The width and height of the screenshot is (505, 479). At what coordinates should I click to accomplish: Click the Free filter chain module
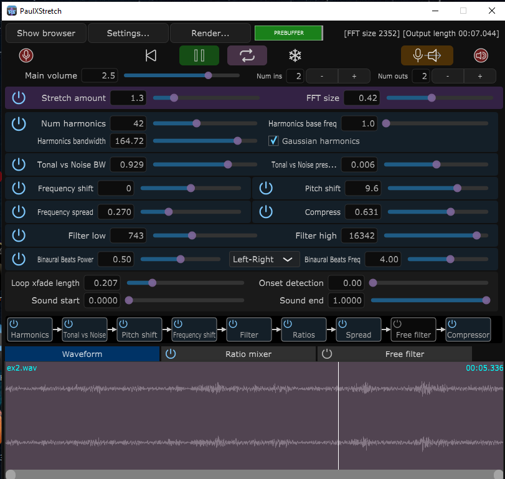tap(413, 330)
